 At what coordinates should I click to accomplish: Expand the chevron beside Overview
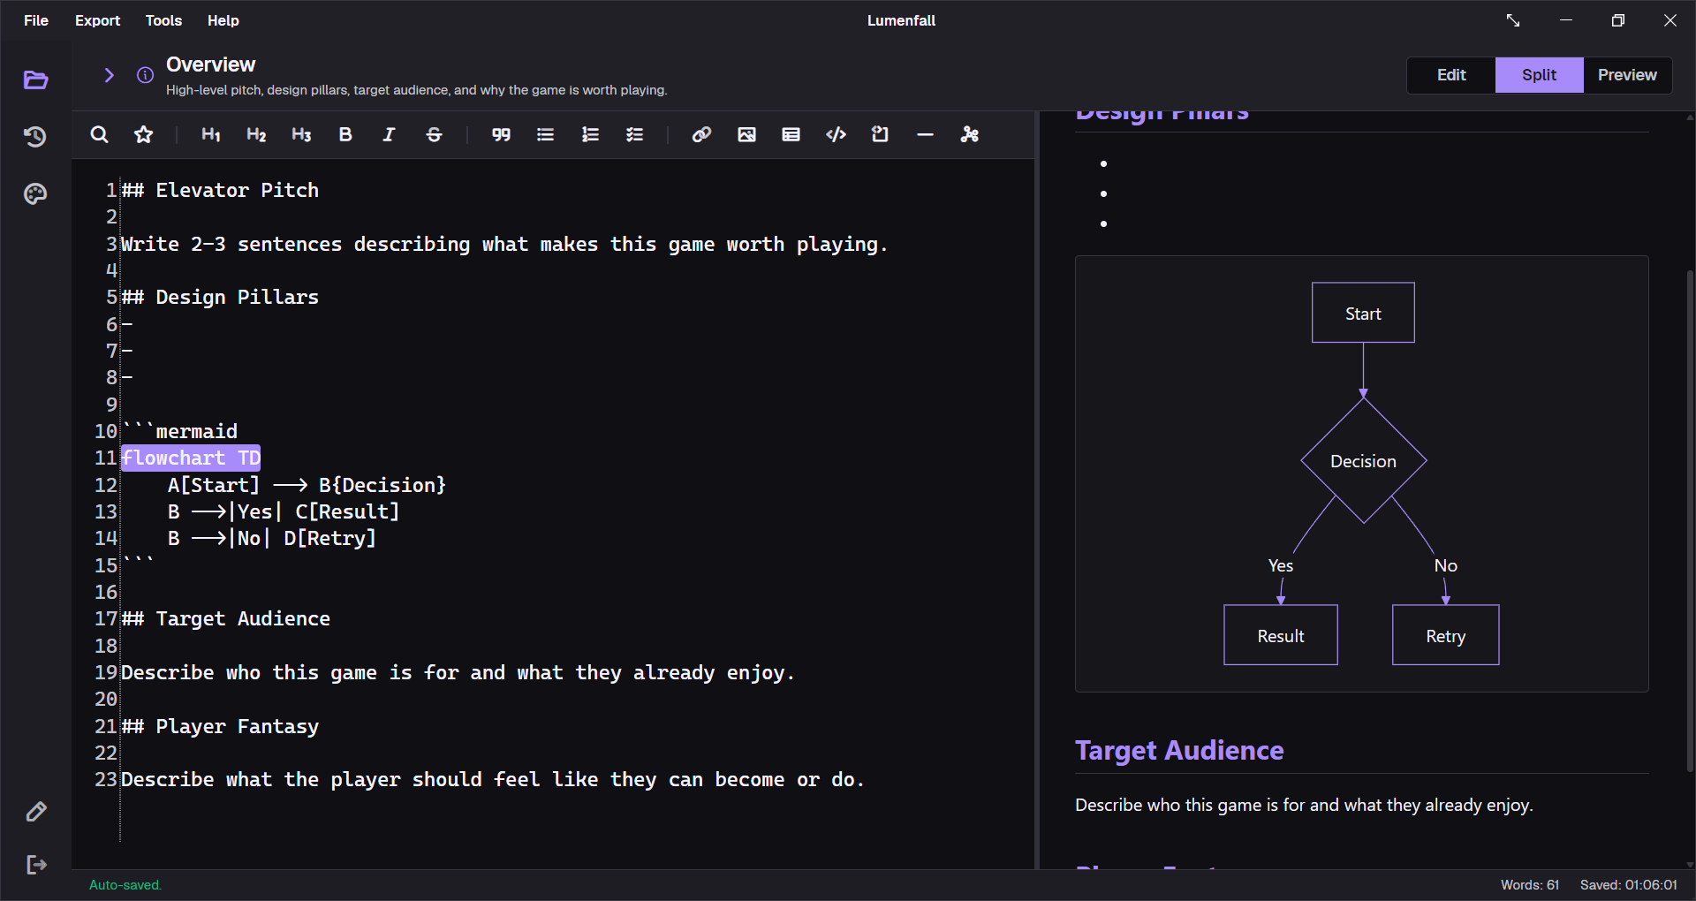[109, 75]
